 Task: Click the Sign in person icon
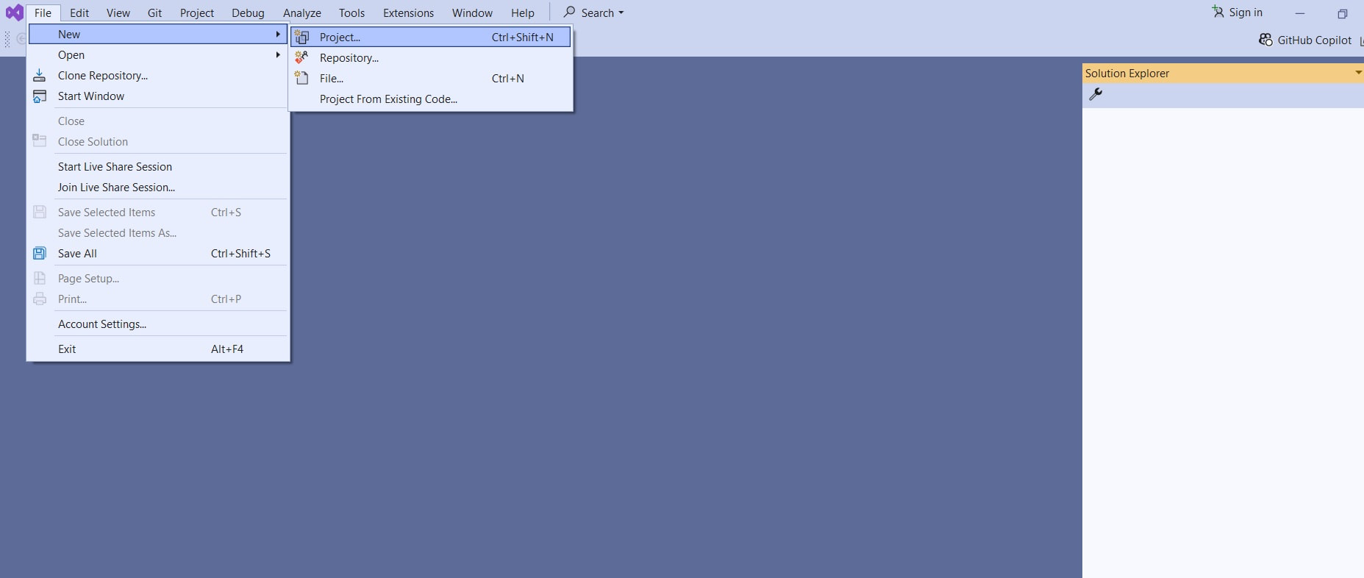[x=1218, y=12]
